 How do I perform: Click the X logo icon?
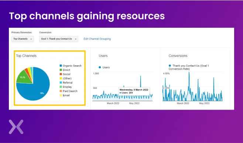tap(16, 127)
